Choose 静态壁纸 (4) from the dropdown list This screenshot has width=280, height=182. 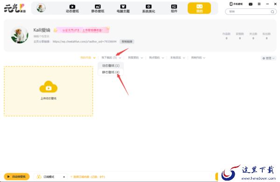111,72
